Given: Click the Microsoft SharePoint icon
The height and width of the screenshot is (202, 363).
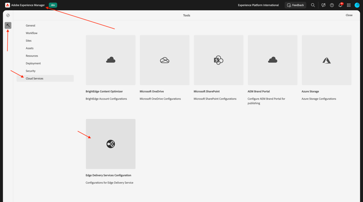Looking at the screenshot, I should 219,60.
